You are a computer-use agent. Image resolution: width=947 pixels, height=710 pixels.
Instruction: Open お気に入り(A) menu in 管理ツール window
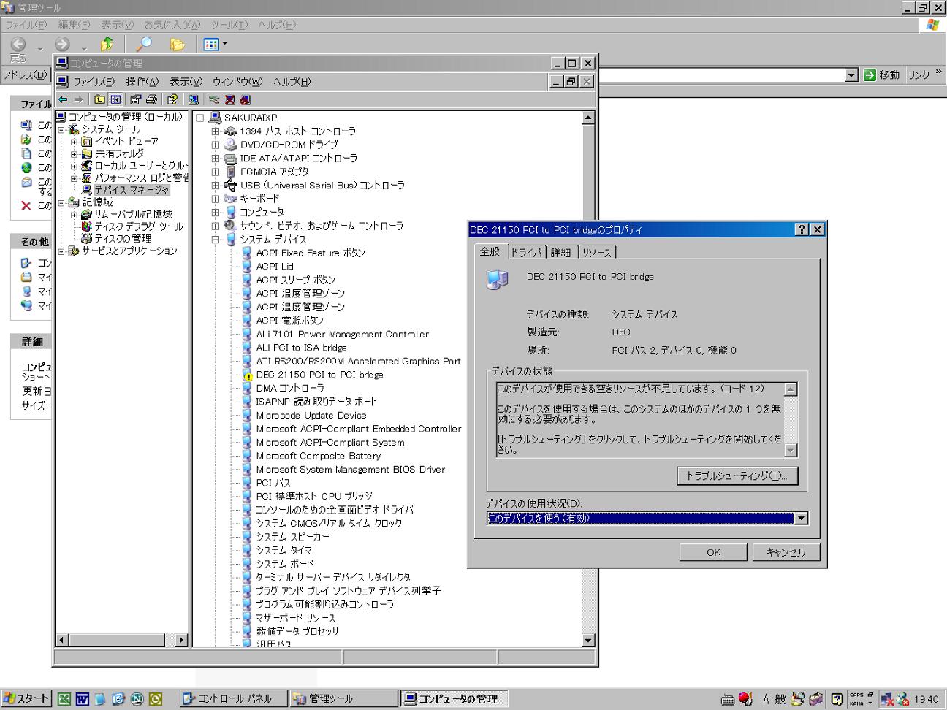pos(172,25)
